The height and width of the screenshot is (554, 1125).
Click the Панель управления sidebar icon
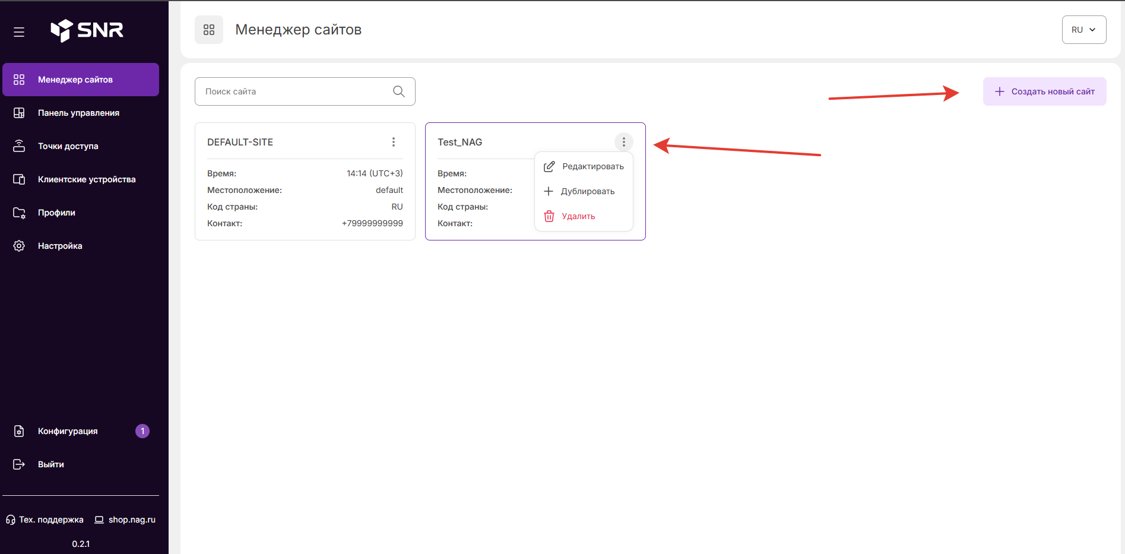(19, 113)
